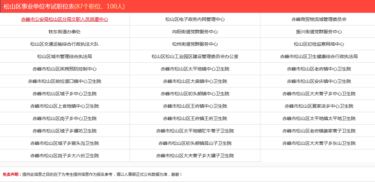Viewport: 375px width, 182px height.
Task: Click 松州街道党群服务中心
Action: coord(195,44)
